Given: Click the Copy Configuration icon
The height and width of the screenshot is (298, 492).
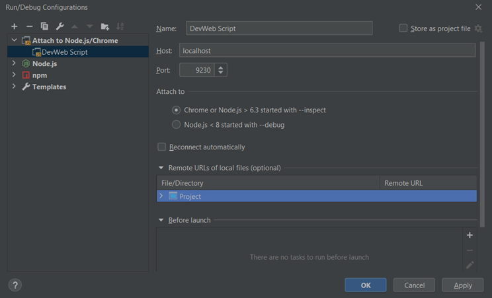Looking at the screenshot, I should click(44, 26).
